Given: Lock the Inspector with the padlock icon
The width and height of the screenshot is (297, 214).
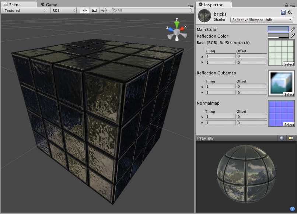Looking at the screenshot, I should coord(286,5).
